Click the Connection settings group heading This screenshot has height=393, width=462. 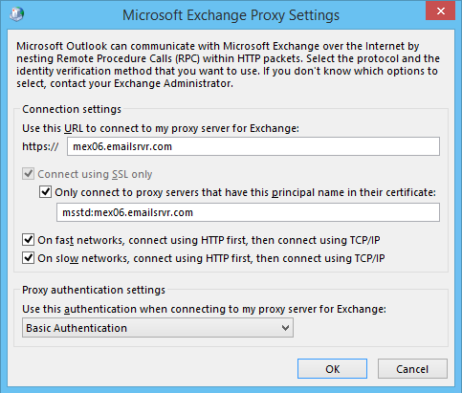click(72, 109)
